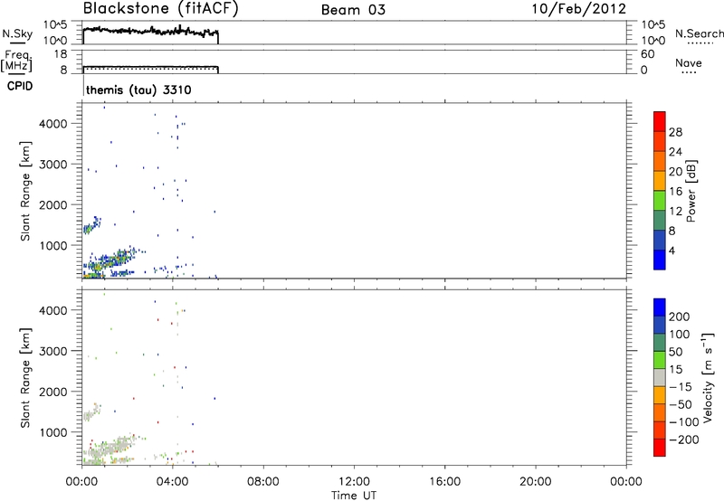This screenshot has height=501, width=724.
Task: Click the dense power echo band below 1000 km
Action: click(110, 261)
